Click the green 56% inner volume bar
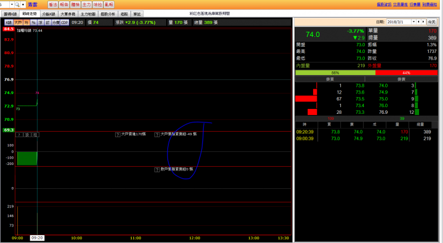This screenshot has width=443, height=243. (x=335, y=73)
